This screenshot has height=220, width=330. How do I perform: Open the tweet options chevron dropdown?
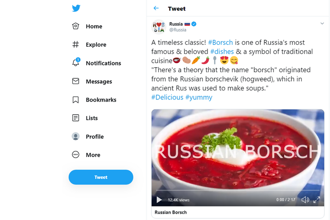[x=322, y=23]
